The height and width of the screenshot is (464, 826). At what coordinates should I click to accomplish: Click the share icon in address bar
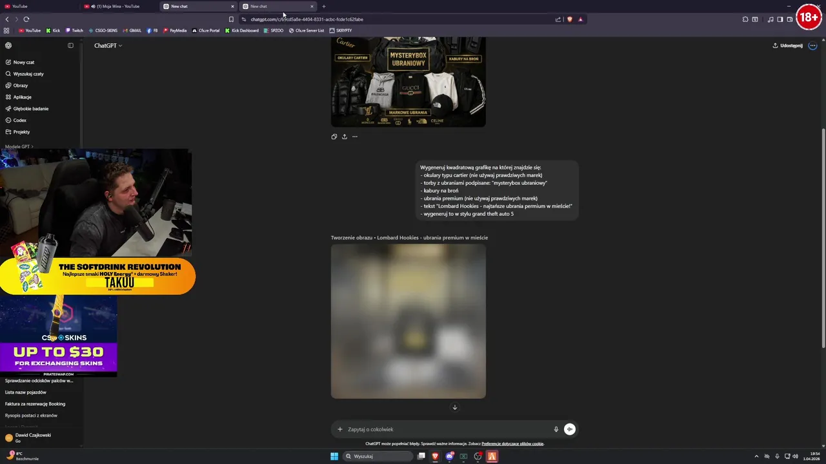(x=558, y=19)
